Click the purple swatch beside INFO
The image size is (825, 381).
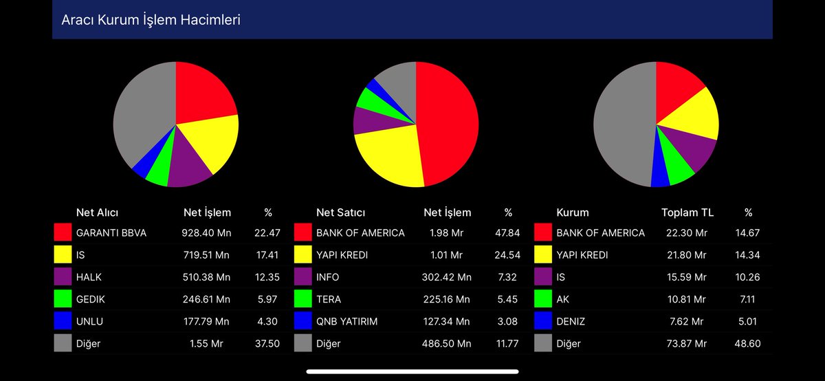tap(302, 277)
